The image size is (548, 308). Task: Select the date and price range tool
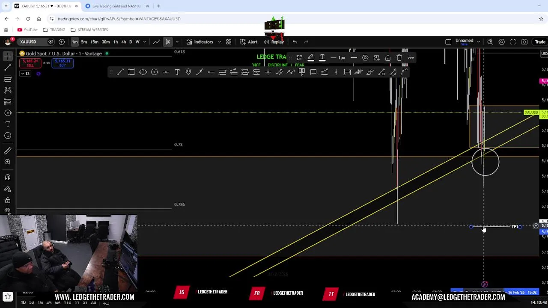tap(347, 72)
